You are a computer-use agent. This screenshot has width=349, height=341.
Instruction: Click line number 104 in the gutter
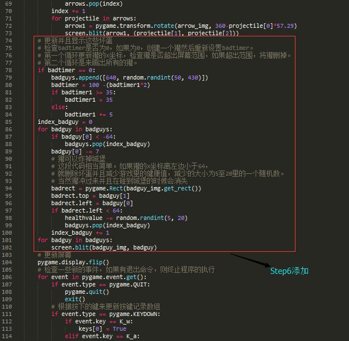12,262
